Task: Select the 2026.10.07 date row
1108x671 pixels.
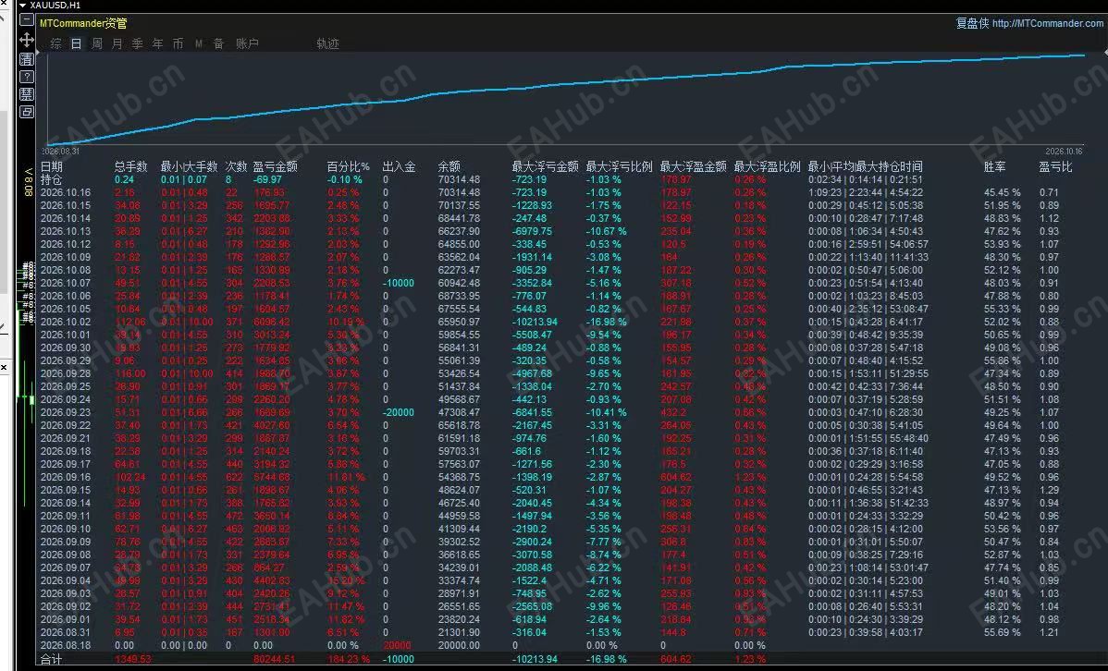Action: pos(66,283)
